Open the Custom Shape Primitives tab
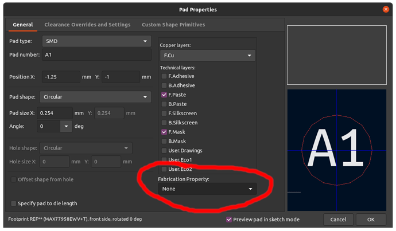396x231 pixels. (x=173, y=25)
